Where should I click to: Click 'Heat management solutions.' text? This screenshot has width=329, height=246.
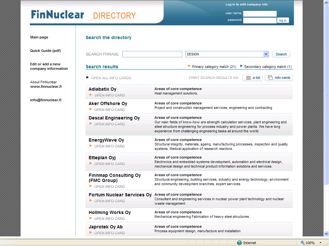pos(176,93)
